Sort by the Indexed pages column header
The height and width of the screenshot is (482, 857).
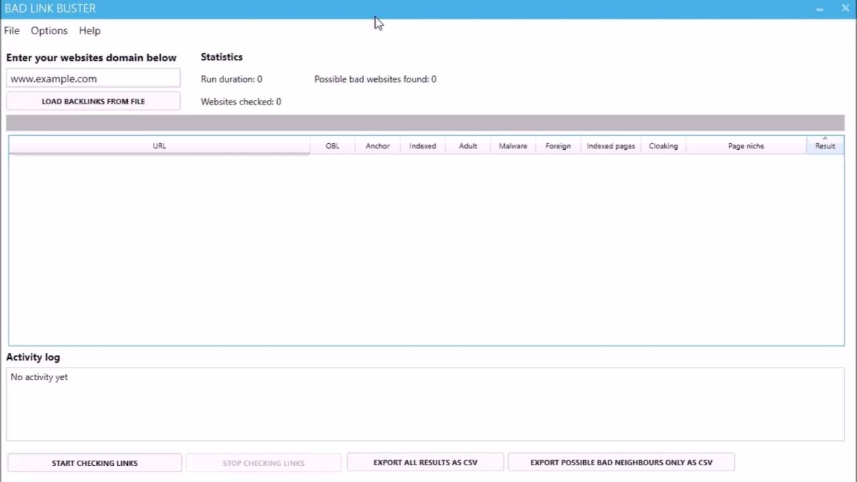coord(611,145)
